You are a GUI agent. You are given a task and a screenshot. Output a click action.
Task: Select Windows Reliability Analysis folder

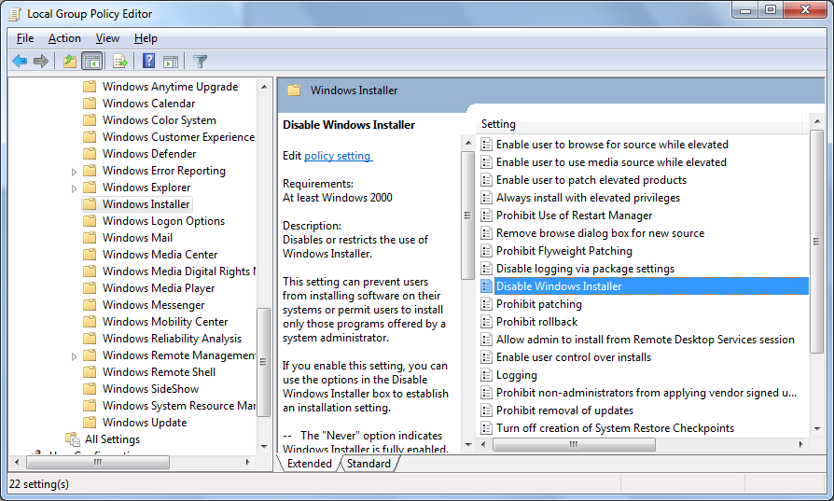pos(172,339)
